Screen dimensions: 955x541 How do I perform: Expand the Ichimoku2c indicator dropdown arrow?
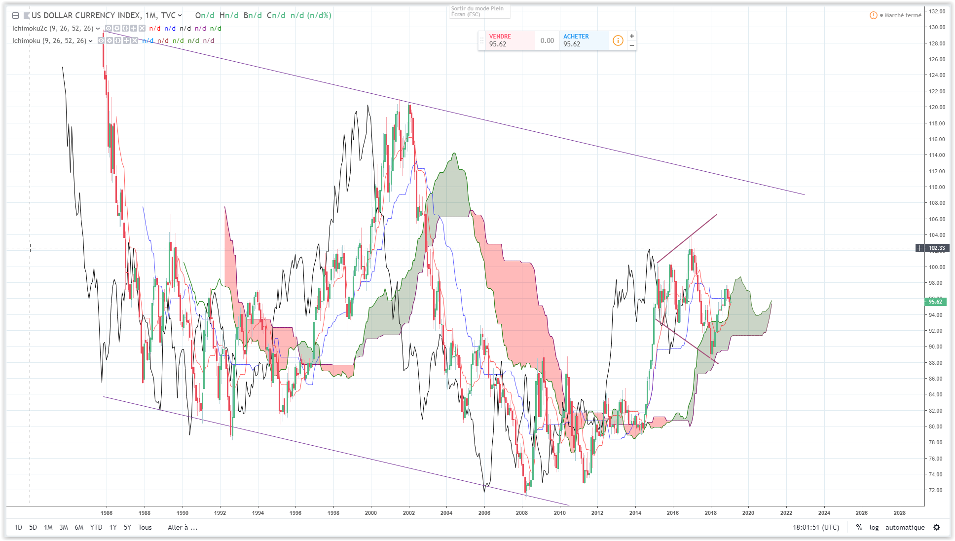pyautogui.click(x=98, y=29)
